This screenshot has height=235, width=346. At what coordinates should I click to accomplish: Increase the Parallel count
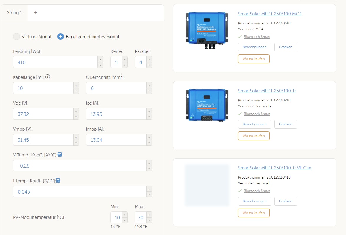[149, 59]
